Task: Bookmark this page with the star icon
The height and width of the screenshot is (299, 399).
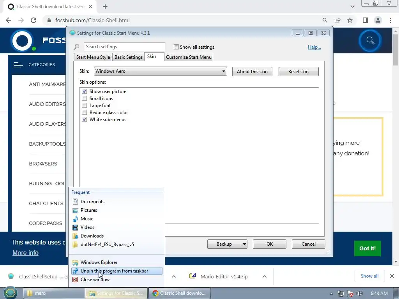Action: pos(350,20)
